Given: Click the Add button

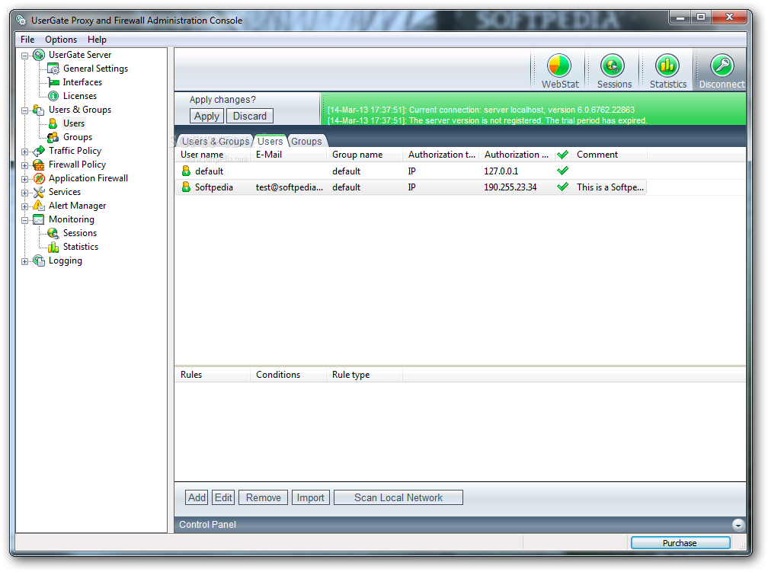Looking at the screenshot, I should tap(197, 497).
